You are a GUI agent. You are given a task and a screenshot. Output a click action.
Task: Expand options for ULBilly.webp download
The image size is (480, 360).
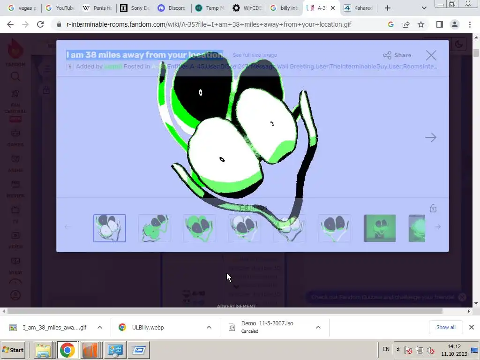(209, 327)
